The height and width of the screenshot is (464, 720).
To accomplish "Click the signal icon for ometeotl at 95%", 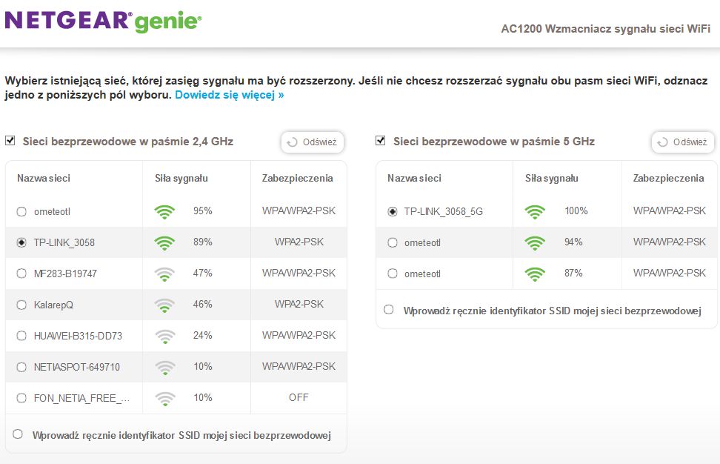I will click(164, 212).
